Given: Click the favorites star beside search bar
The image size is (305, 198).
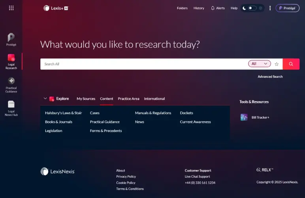Looking at the screenshot, I should (277, 64).
